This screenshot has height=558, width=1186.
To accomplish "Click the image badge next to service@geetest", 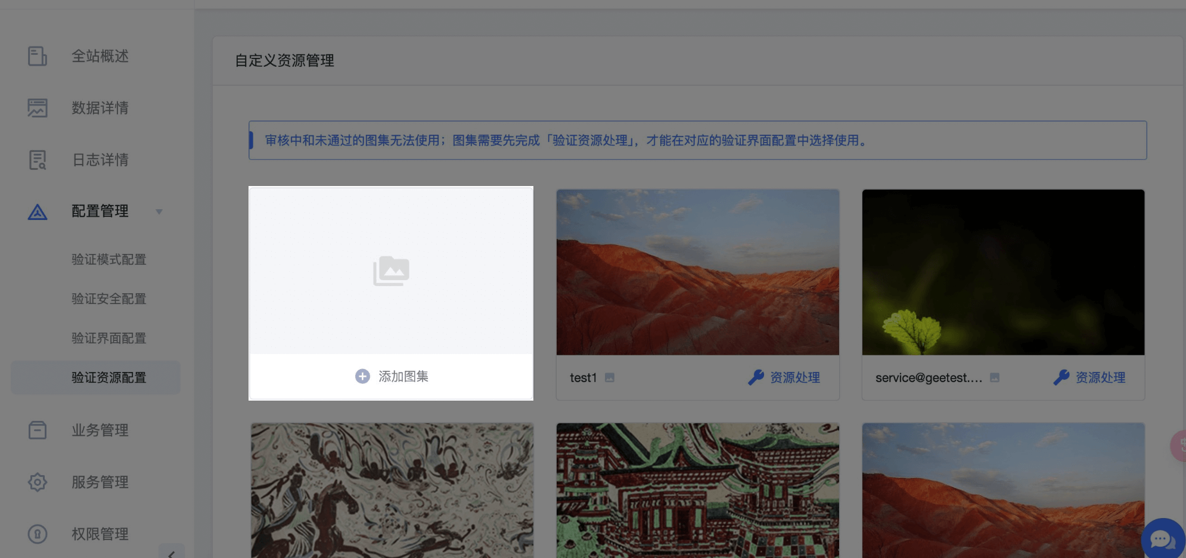I will [x=995, y=377].
